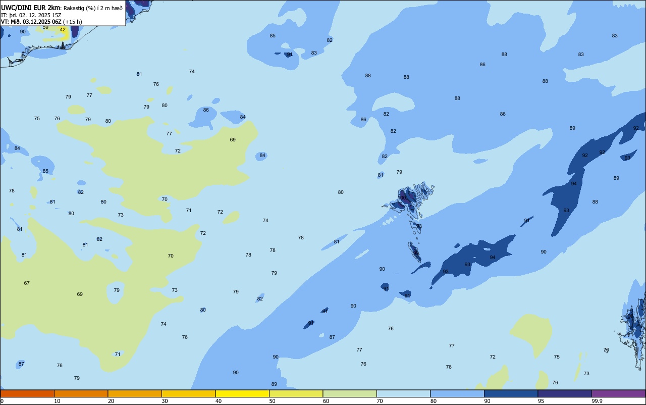
Task: Select the 95–99.9 navy legend swatch
Action: pos(565,393)
